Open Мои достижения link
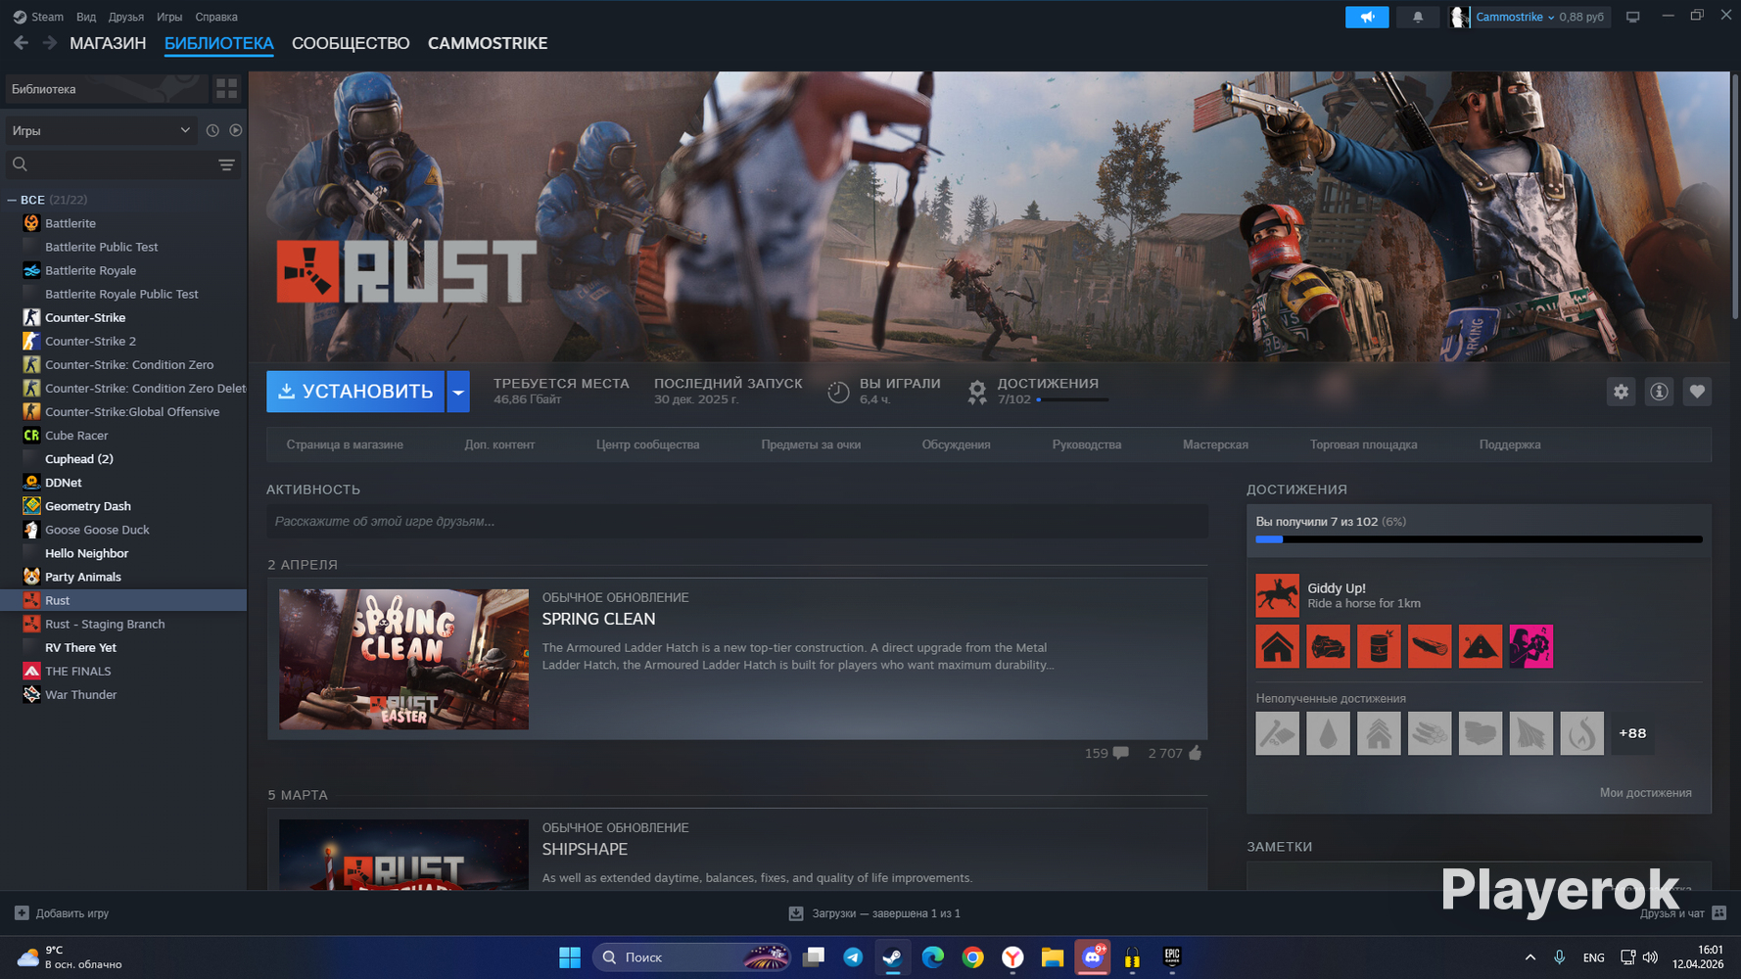 tap(1645, 793)
